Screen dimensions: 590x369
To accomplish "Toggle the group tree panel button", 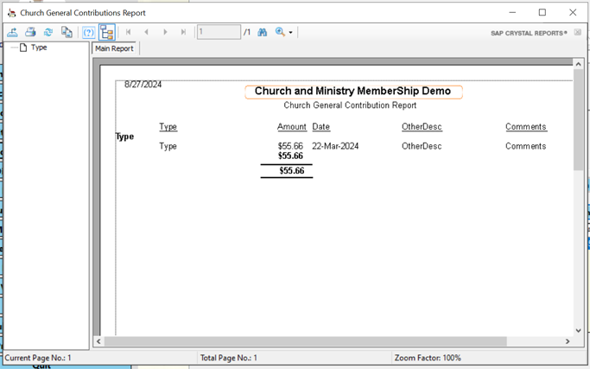I will tap(107, 32).
